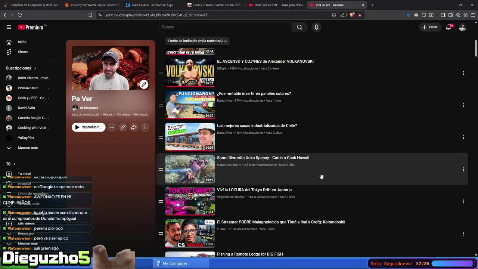Open the notifications bell
Viewport: 478px width, 269px height.
click(x=449, y=27)
